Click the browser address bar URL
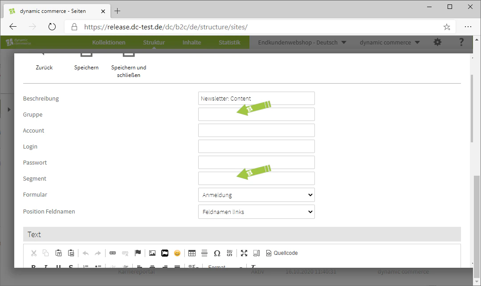Image resolution: width=481 pixels, height=286 pixels. coord(166,27)
